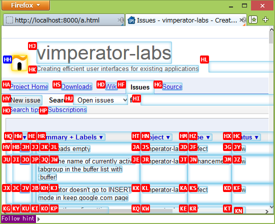275x224 pixels.
Task: Open the bookmarks star tab-bar icon
Action: pos(253,19)
